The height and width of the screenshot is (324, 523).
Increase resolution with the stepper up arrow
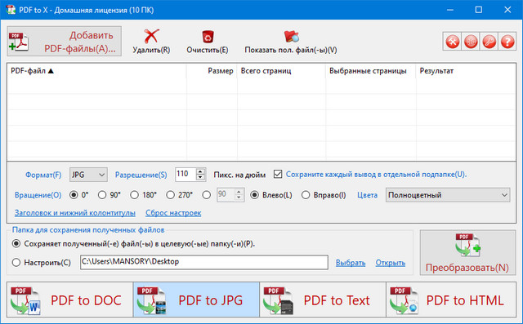click(200, 171)
